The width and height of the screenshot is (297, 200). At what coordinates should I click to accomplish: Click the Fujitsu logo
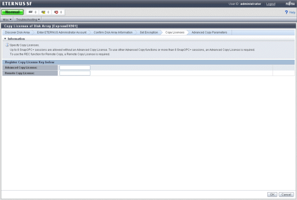290,3
